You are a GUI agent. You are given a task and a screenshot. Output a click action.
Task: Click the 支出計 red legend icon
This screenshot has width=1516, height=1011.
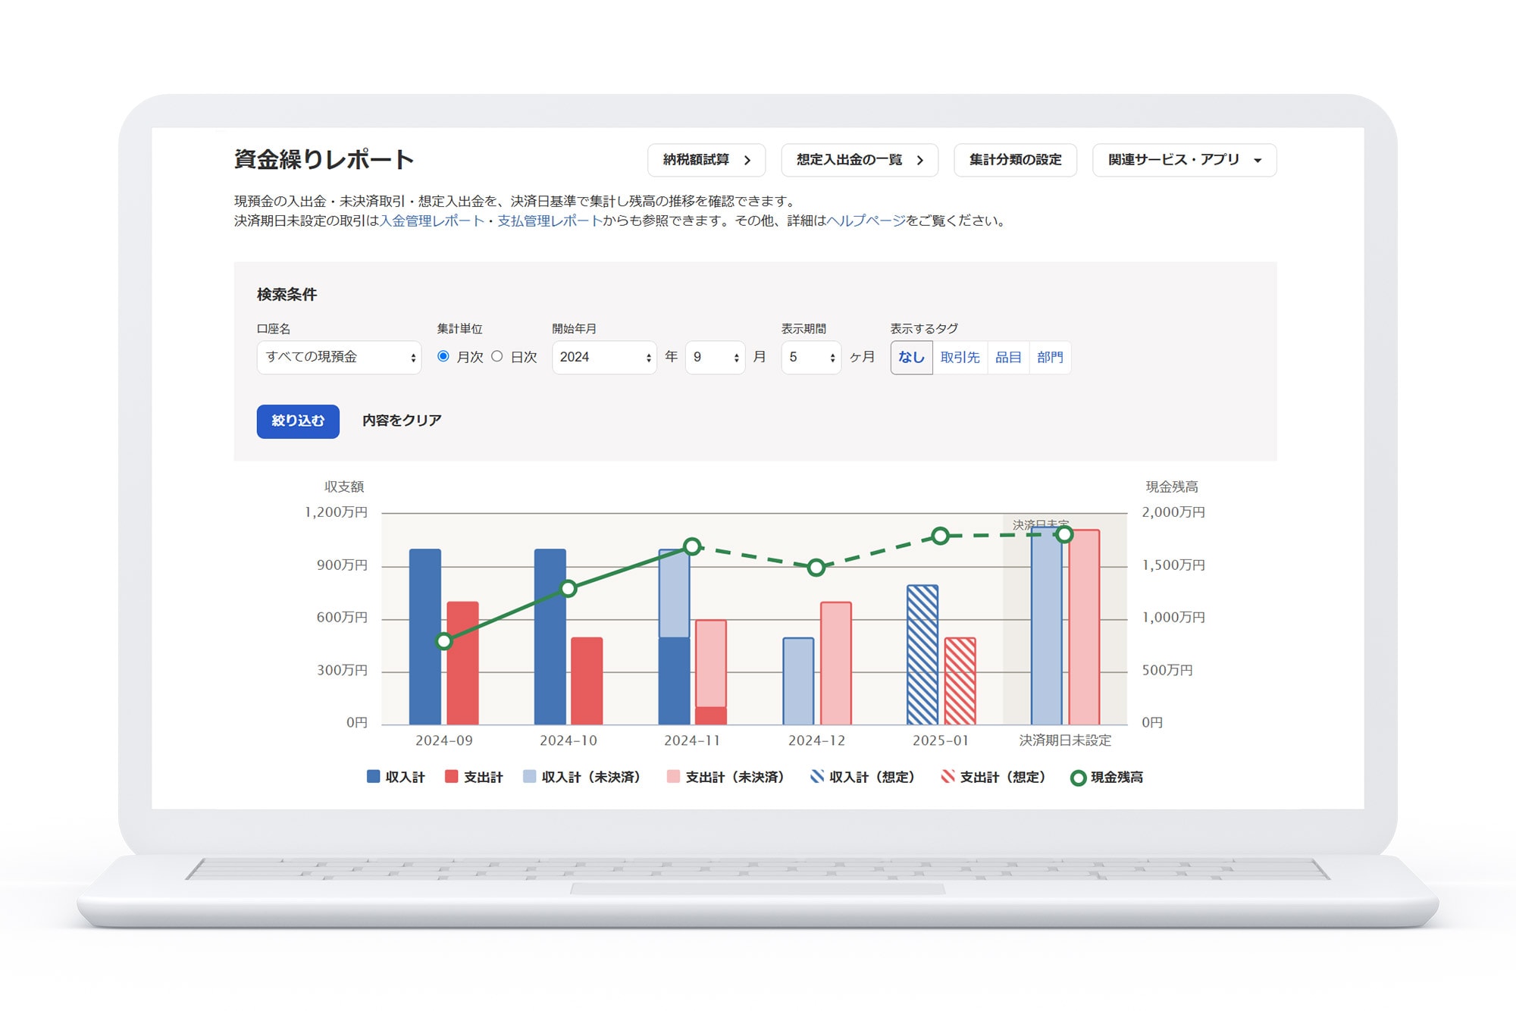coord(455,777)
